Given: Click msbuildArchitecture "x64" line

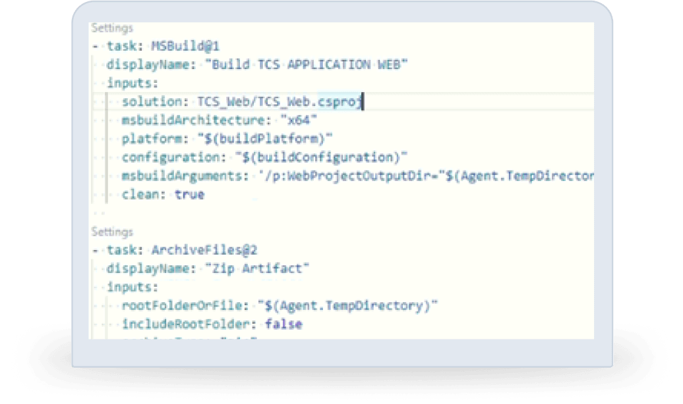Looking at the screenshot, I should tap(219, 120).
